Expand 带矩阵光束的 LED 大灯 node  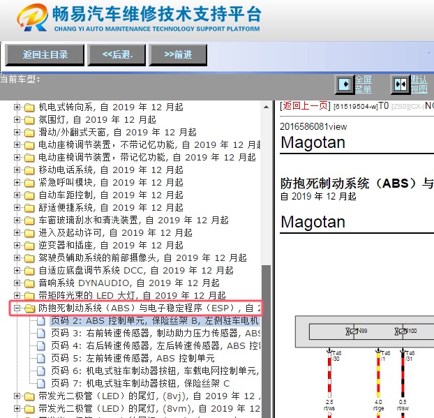click(x=17, y=295)
